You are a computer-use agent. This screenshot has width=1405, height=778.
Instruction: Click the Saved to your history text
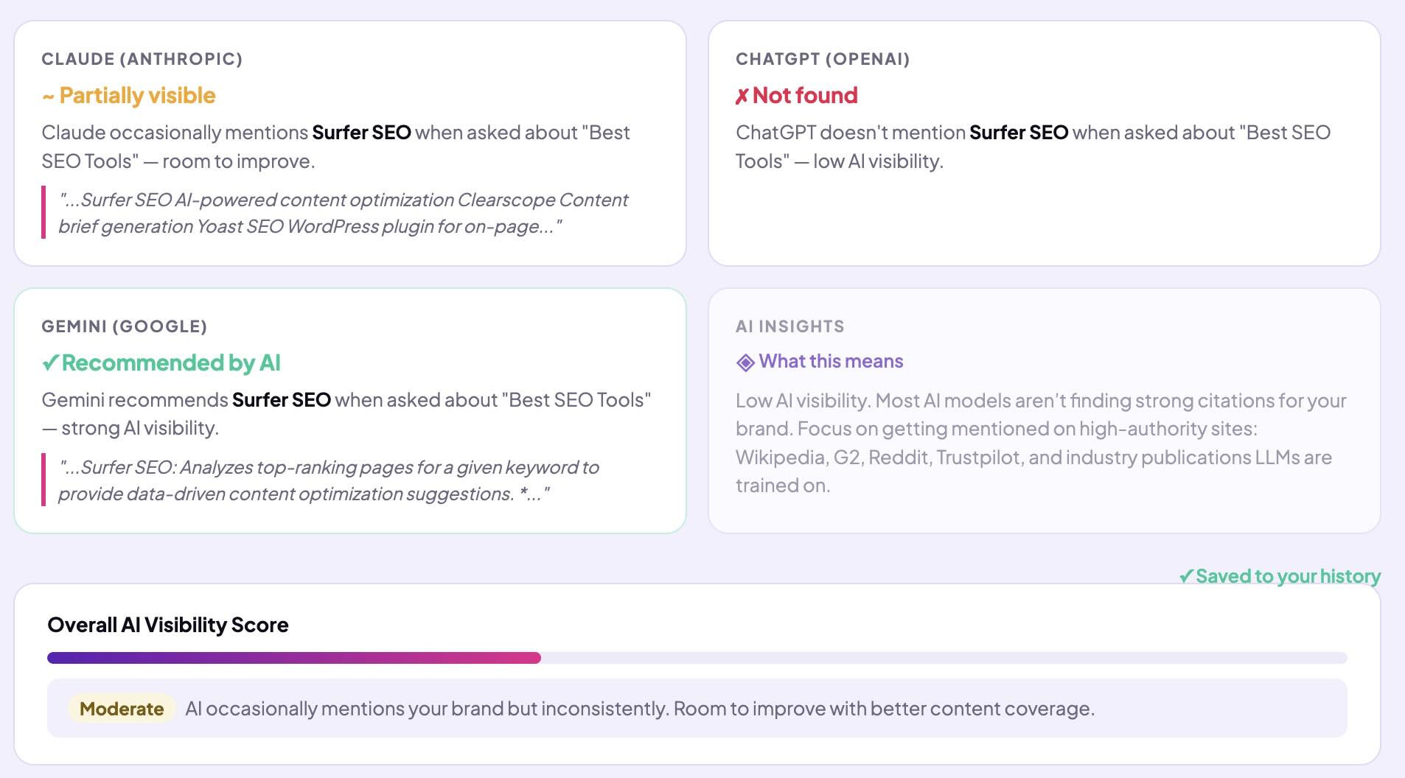pyautogui.click(x=1288, y=576)
